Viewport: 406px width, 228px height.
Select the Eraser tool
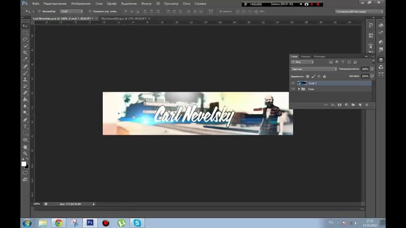point(25,93)
